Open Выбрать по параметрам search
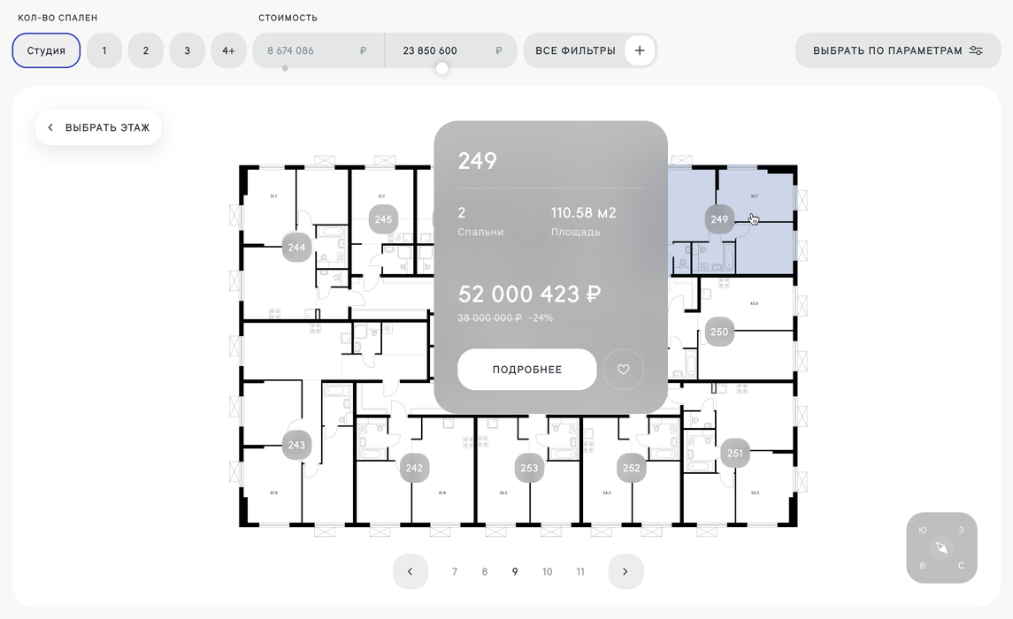1013x619 pixels. coord(897,50)
